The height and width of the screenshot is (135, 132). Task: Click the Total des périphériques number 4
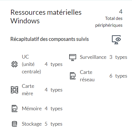[121, 12]
